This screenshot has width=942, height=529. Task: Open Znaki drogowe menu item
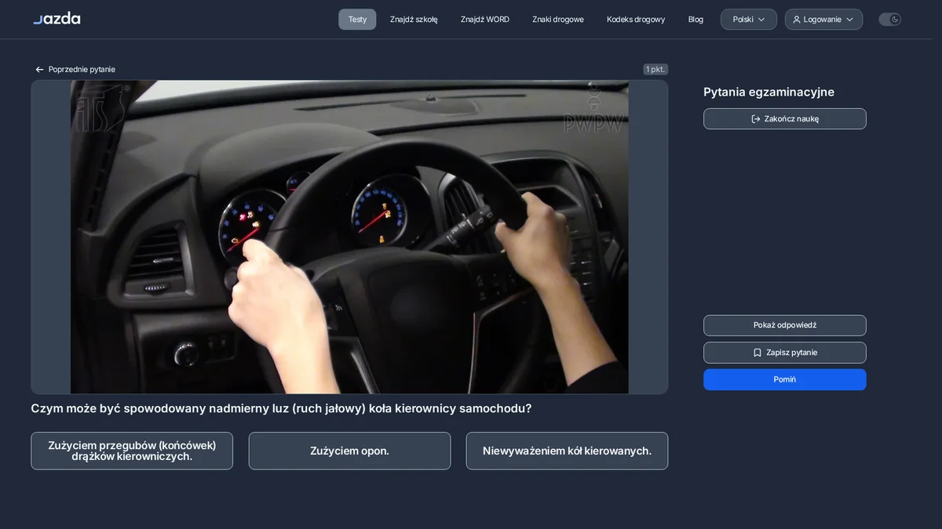[x=558, y=20]
